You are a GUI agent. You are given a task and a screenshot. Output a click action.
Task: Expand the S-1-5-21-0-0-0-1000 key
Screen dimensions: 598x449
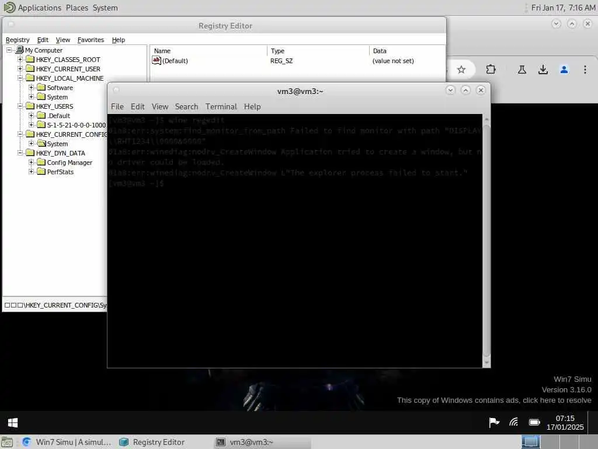(x=32, y=125)
